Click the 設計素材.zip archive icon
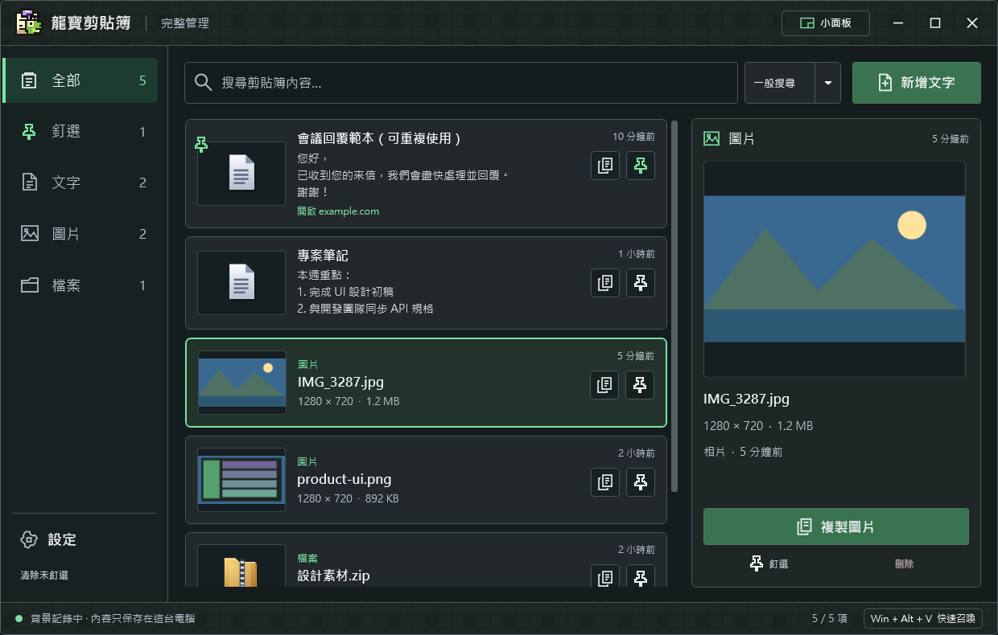 tap(241, 571)
